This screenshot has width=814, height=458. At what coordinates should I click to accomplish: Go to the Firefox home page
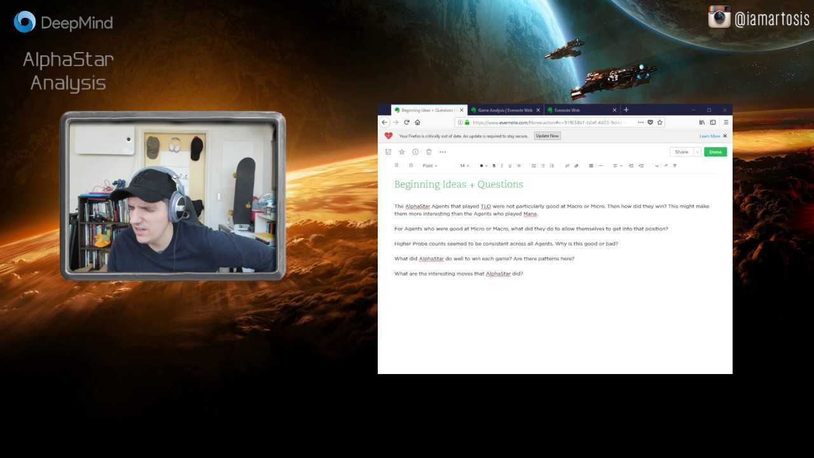point(417,122)
